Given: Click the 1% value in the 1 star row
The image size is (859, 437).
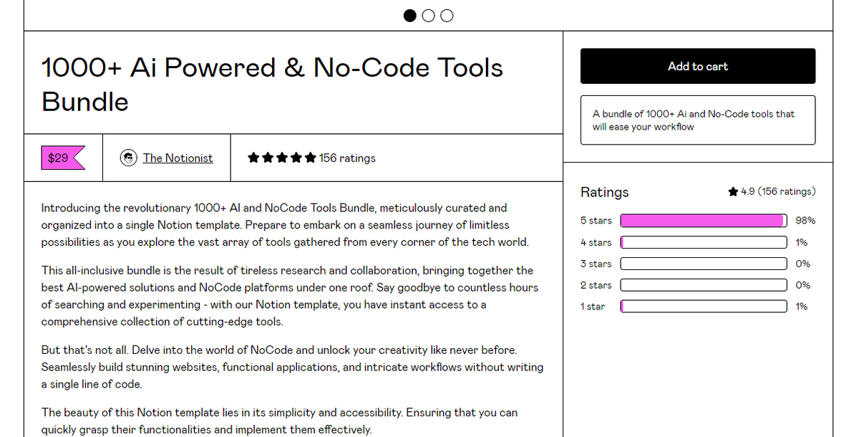Looking at the screenshot, I should click(x=802, y=307).
